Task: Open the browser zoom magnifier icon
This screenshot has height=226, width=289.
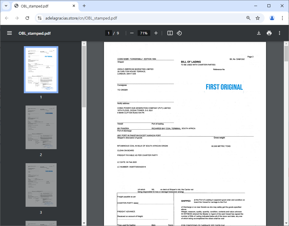Action: coord(248,18)
